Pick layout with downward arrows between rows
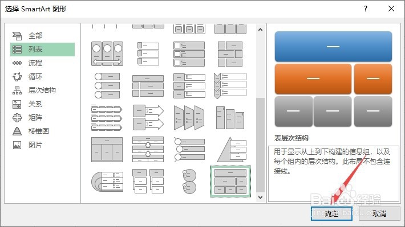This screenshot has height=227, width=405. (x=148, y=150)
